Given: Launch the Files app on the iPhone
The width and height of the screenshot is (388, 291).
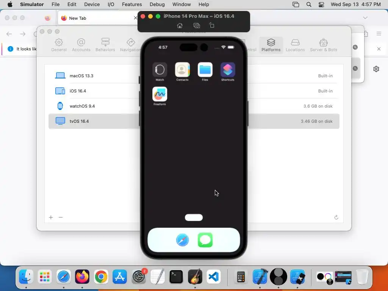Looking at the screenshot, I should [x=205, y=70].
